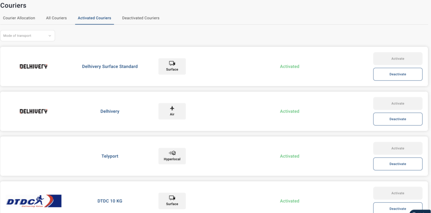Open the DTDC 10 KG courier link
The width and height of the screenshot is (431, 213).
point(110,201)
